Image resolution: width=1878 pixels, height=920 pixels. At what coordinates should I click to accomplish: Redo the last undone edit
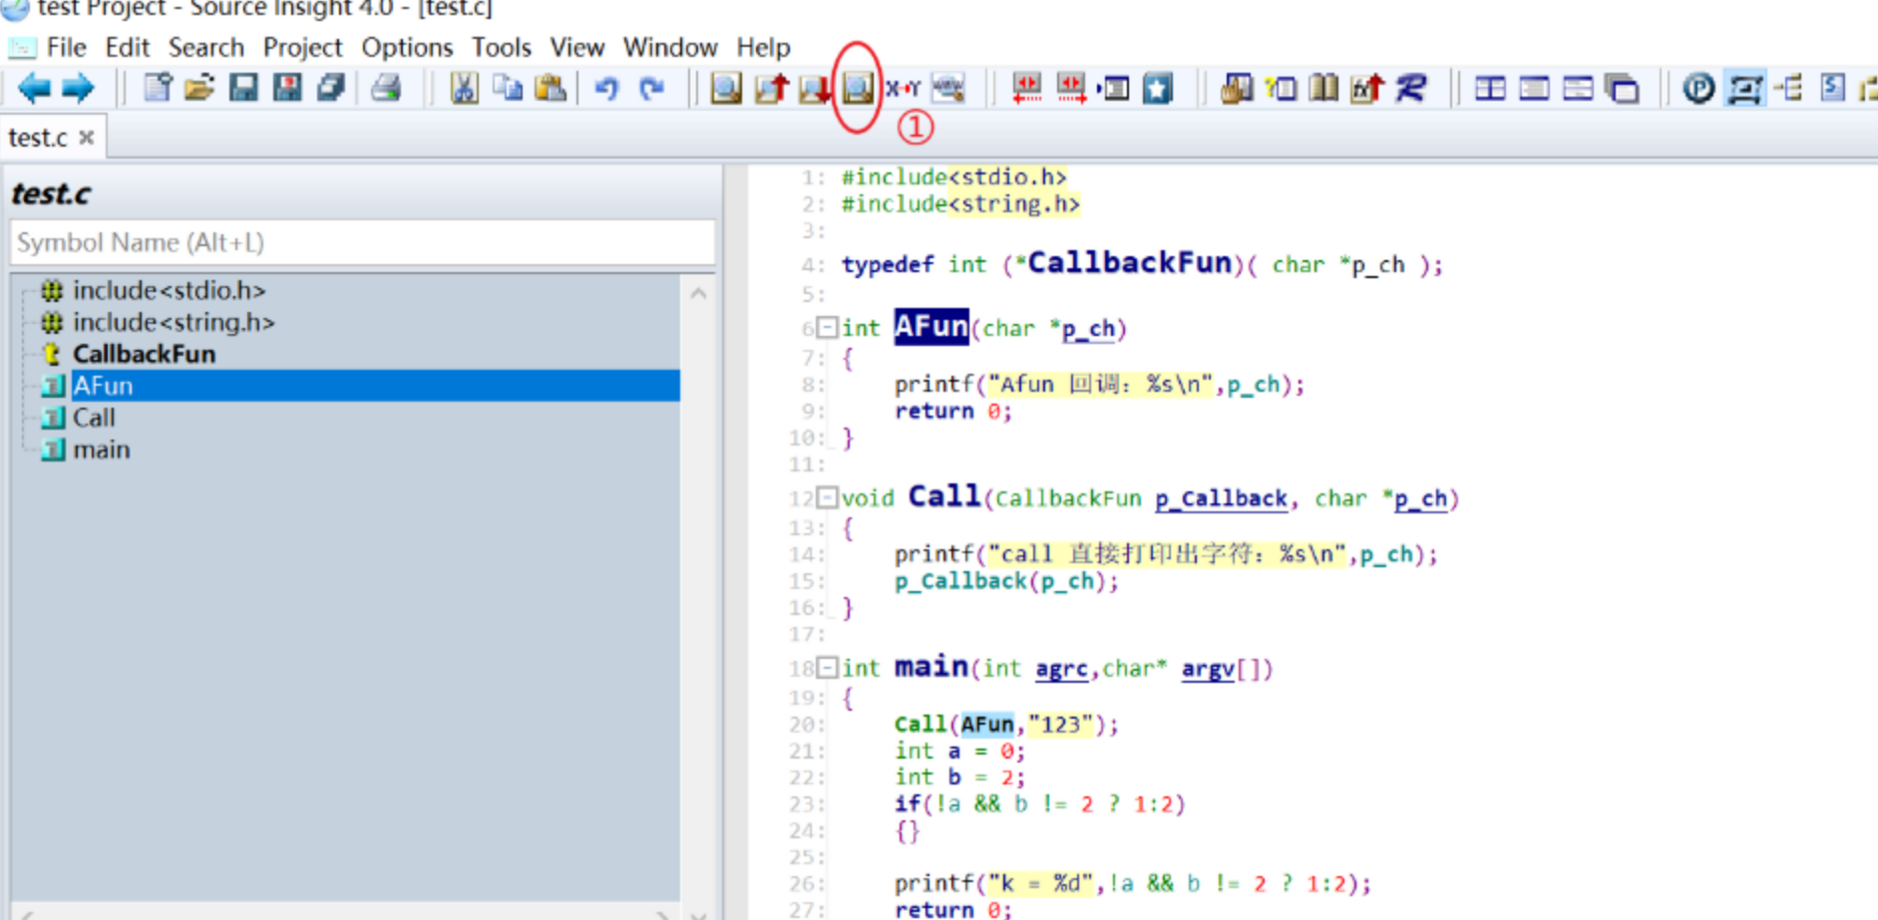[x=651, y=89]
